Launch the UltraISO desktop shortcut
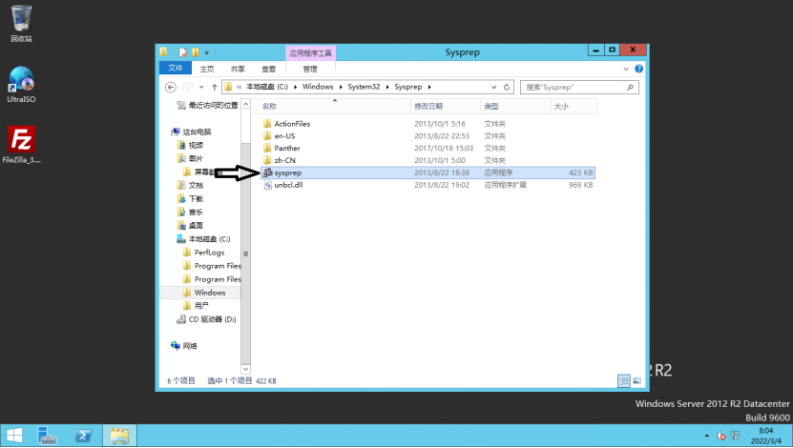The height and width of the screenshot is (448, 793). pyautogui.click(x=21, y=85)
